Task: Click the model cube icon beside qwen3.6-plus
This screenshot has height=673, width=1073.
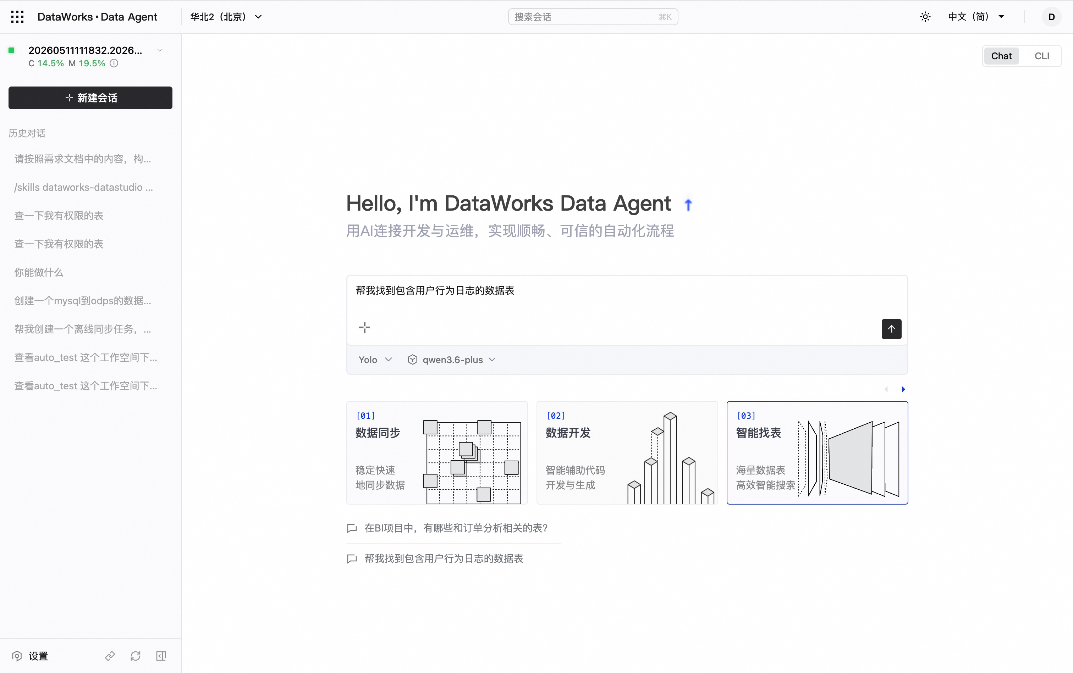Action: pos(412,360)
